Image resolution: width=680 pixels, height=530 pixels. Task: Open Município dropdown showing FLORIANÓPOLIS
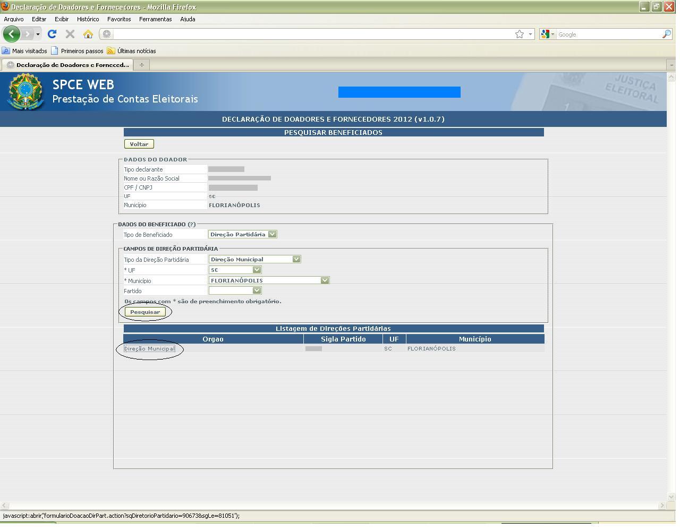[x=269, y=280]
